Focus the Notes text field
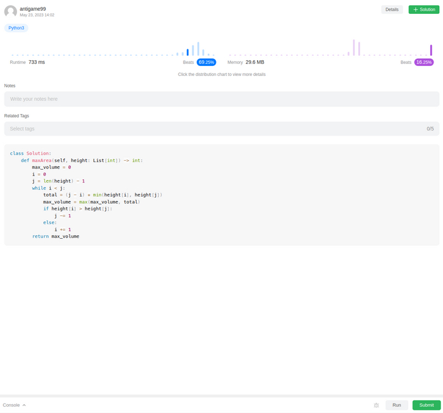 pyautogui.click(x=221, y=99)
